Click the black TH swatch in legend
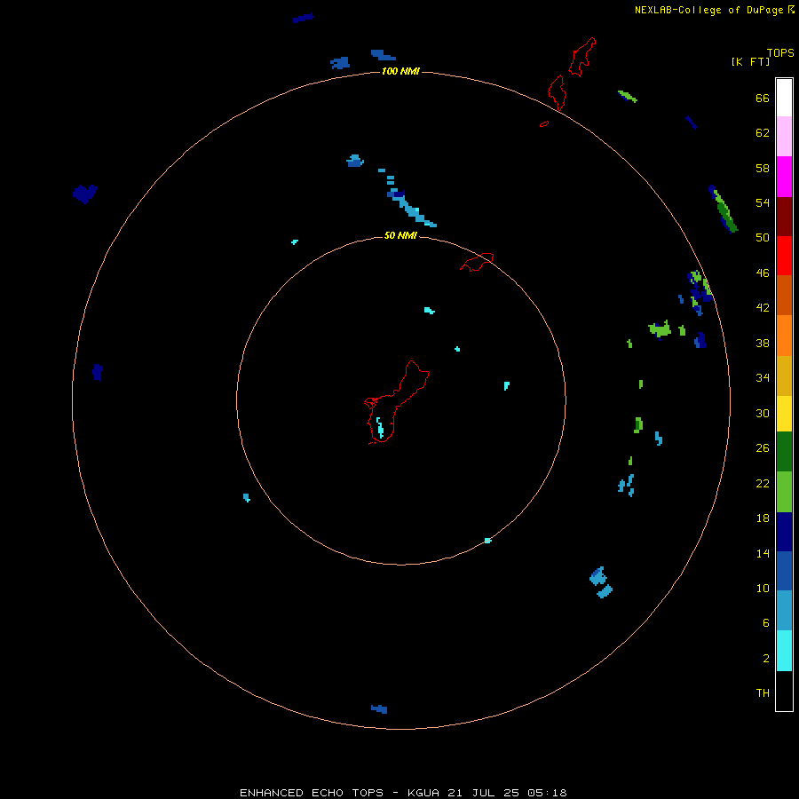Viewport: 799px width, 799px height. 784,691
